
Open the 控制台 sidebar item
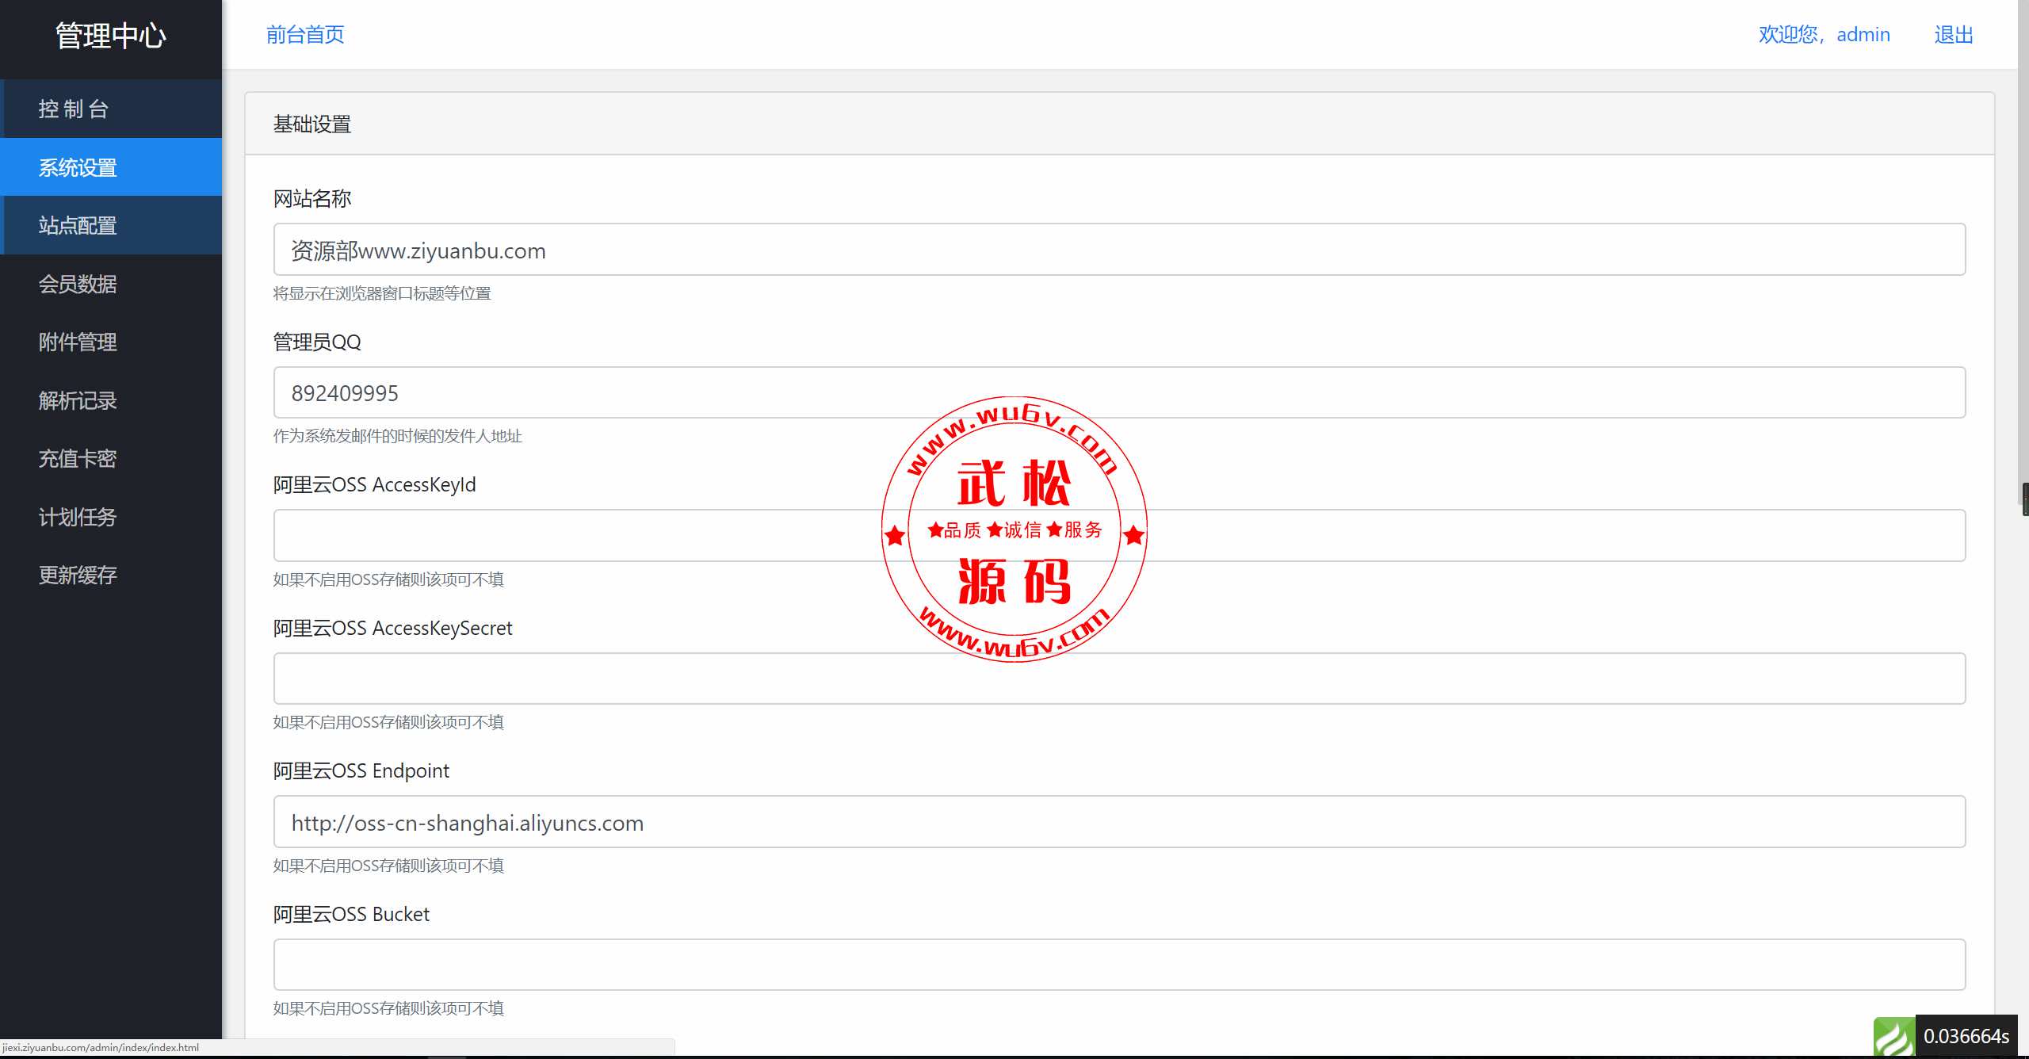click(x=111, y=109)
